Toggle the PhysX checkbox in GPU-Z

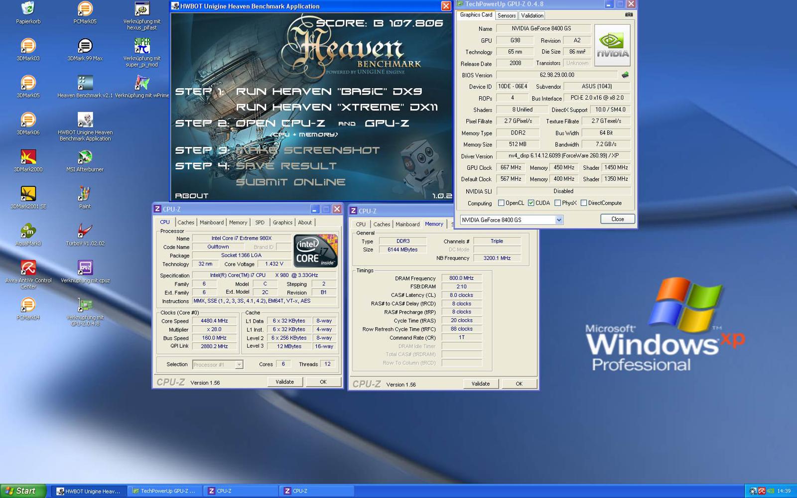(557, 203)
